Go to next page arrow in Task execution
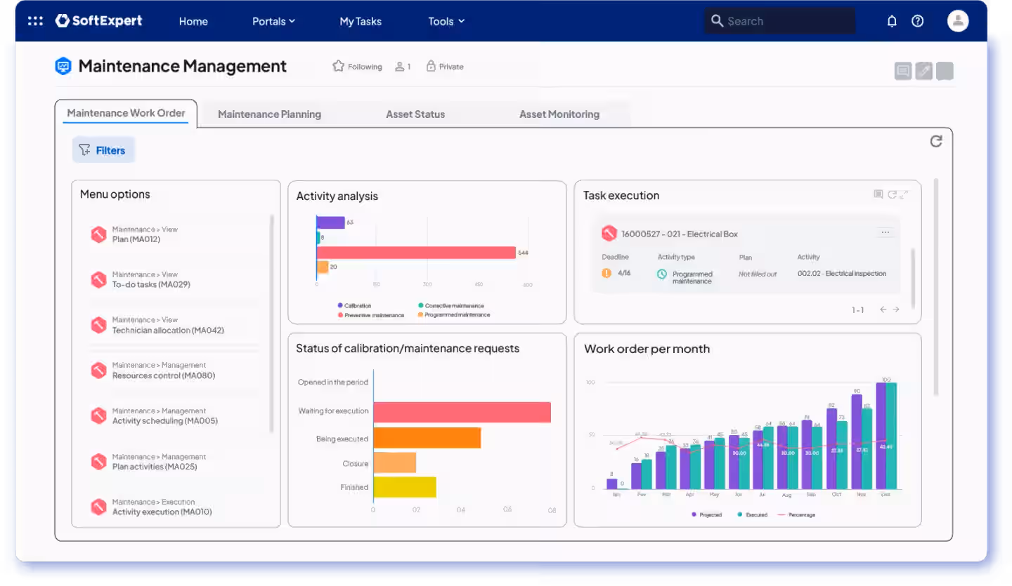This screenshot has height=586, width=1012. tap(896, 309)
